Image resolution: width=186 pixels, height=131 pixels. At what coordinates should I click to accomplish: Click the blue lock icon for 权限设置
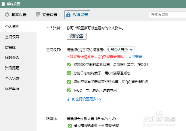click(68, 15)
